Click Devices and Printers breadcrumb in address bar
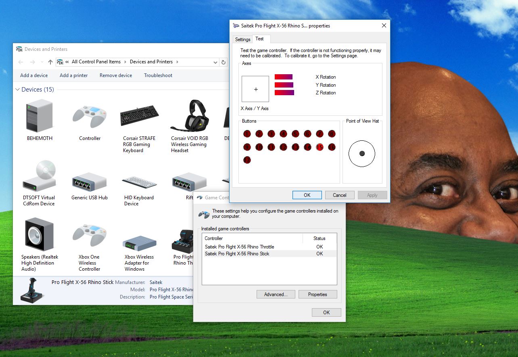The height and width of the screenshot is (357, 518). pos(151,62)
